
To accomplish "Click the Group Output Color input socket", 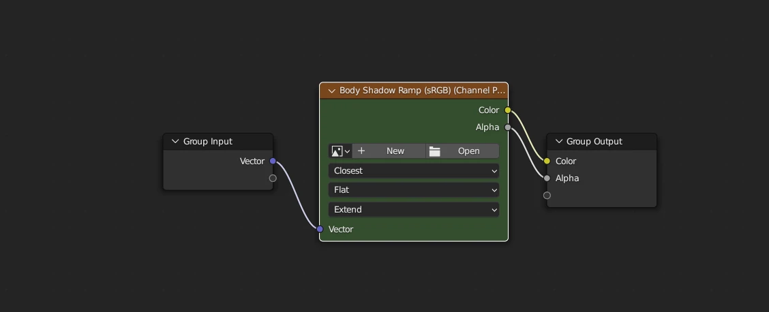I will pos(547,161).
